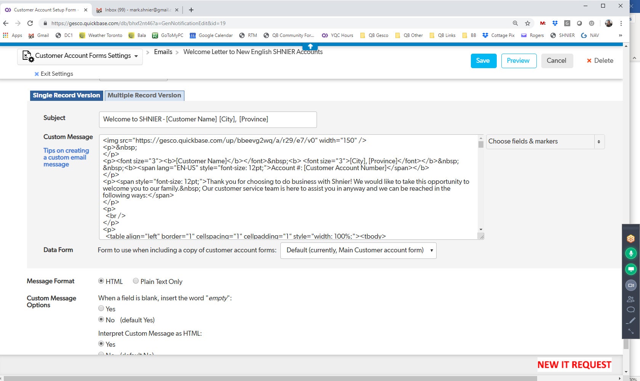Open Cottage Pix bookmark

point(498,35)
